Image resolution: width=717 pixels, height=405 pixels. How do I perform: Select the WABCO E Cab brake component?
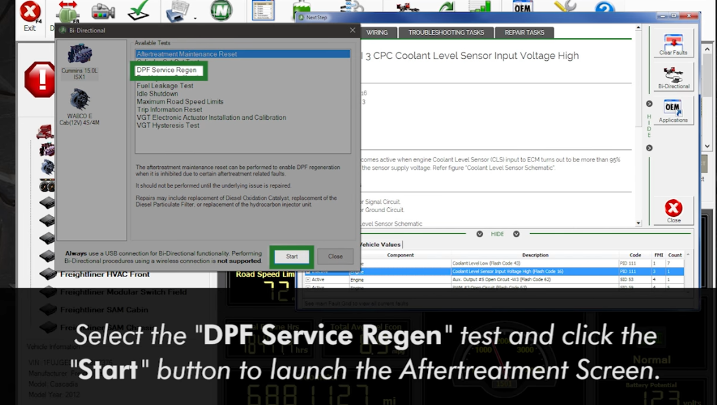point(79,107)
